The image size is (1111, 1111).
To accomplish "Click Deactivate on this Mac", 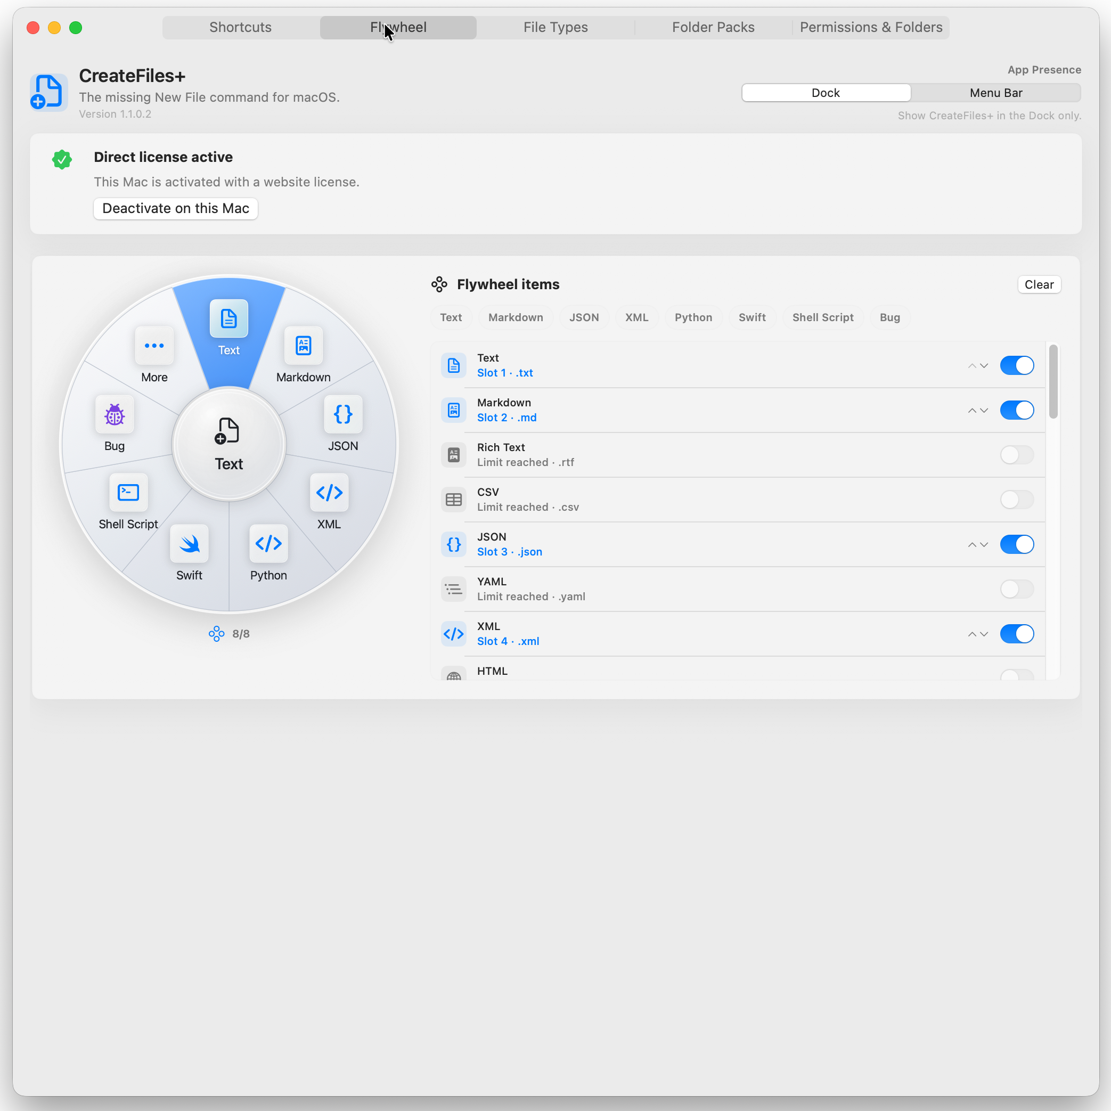I will (x=175, y=208).
